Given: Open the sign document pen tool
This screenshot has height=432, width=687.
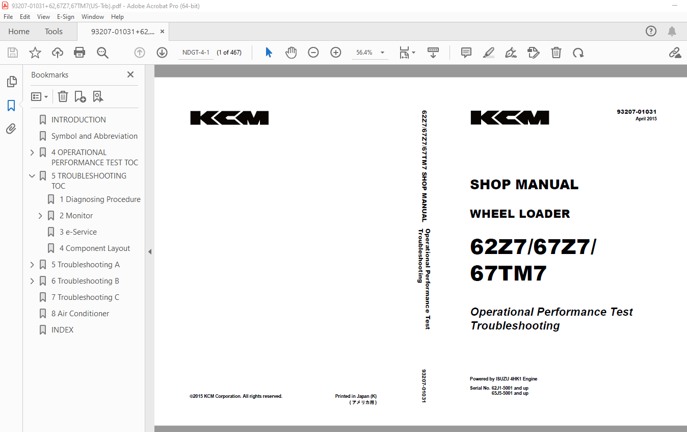Looking at the screenshot, I should pyautogui.click(x=511, y=53).
